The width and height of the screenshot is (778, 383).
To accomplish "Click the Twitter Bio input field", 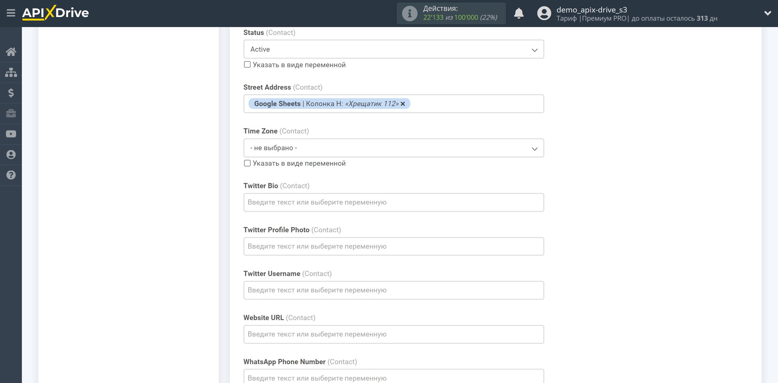I will [x=393, y=202].
